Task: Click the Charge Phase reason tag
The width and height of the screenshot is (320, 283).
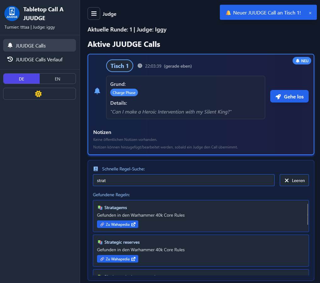Action: 124,93
